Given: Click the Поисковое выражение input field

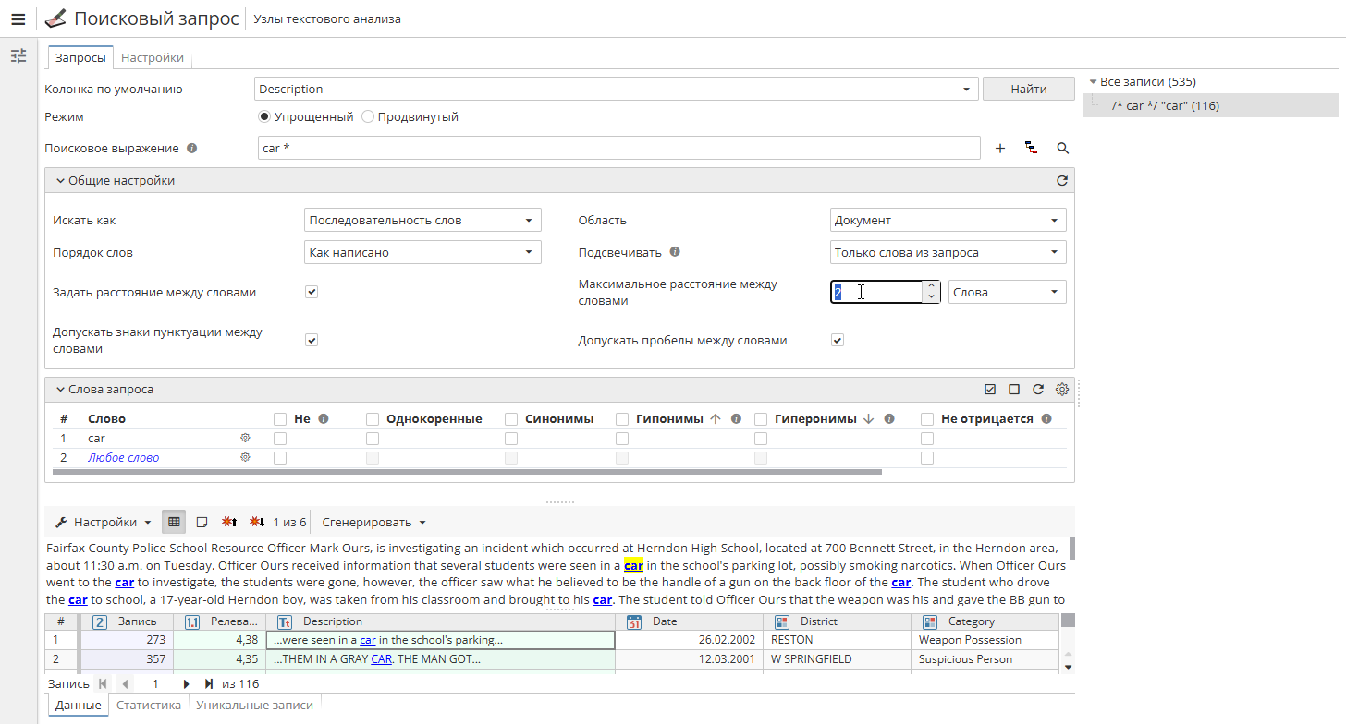Looking at the screenshot, I should pyautogui.click(x=618, y=148).
